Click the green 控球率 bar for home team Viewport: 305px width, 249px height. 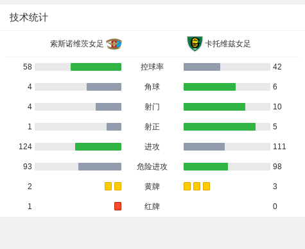tap(96, 67)
